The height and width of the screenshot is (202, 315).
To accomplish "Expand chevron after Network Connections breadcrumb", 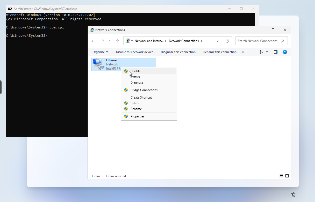I will click(x=202, y=41).
